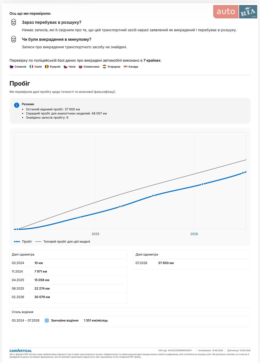The image size is (260, 363).
Task: Click the 03.2024 10 км odometer row
Action: (68, 263)
